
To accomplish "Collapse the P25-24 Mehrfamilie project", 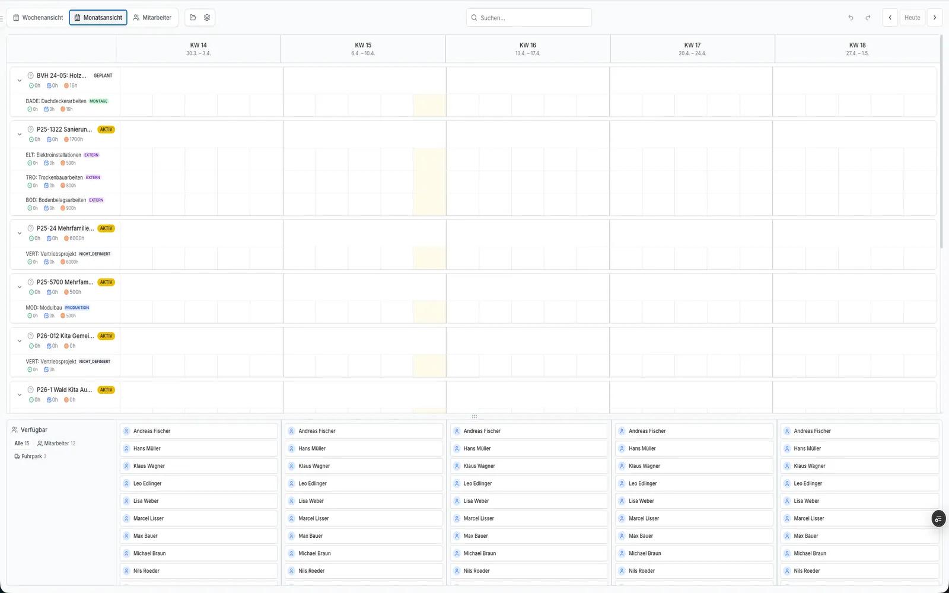I will (20, 234).
